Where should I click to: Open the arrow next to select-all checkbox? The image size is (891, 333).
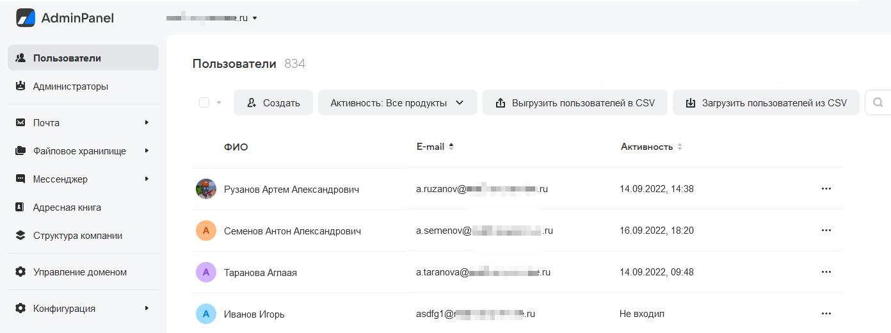[219, 102]
